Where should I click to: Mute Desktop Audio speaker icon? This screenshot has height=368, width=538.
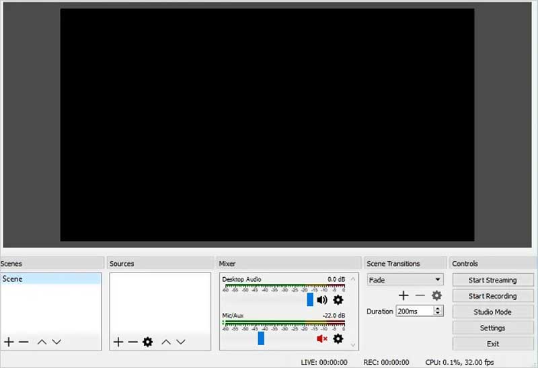pos(322,300)
